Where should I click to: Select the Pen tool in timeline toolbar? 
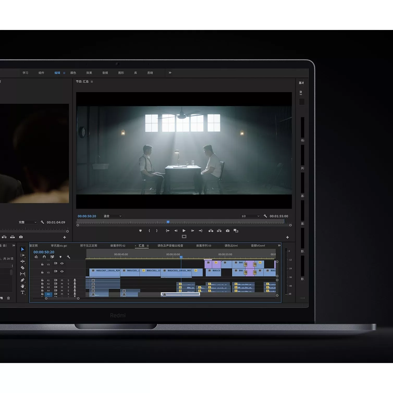pyautogui.click(x=22, y=280)
